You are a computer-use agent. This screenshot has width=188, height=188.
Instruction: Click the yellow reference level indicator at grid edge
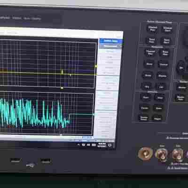pyautogui.click(x=96, y=67)
